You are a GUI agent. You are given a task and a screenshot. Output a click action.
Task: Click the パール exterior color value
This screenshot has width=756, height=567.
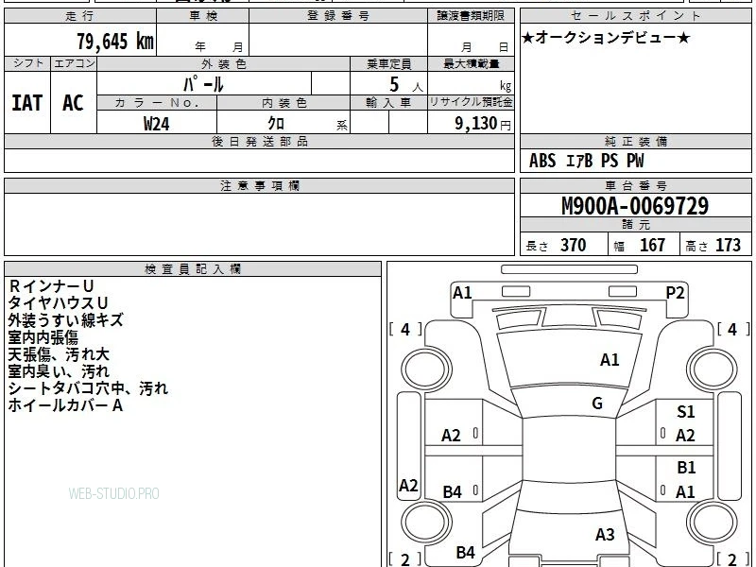(203, 84)
